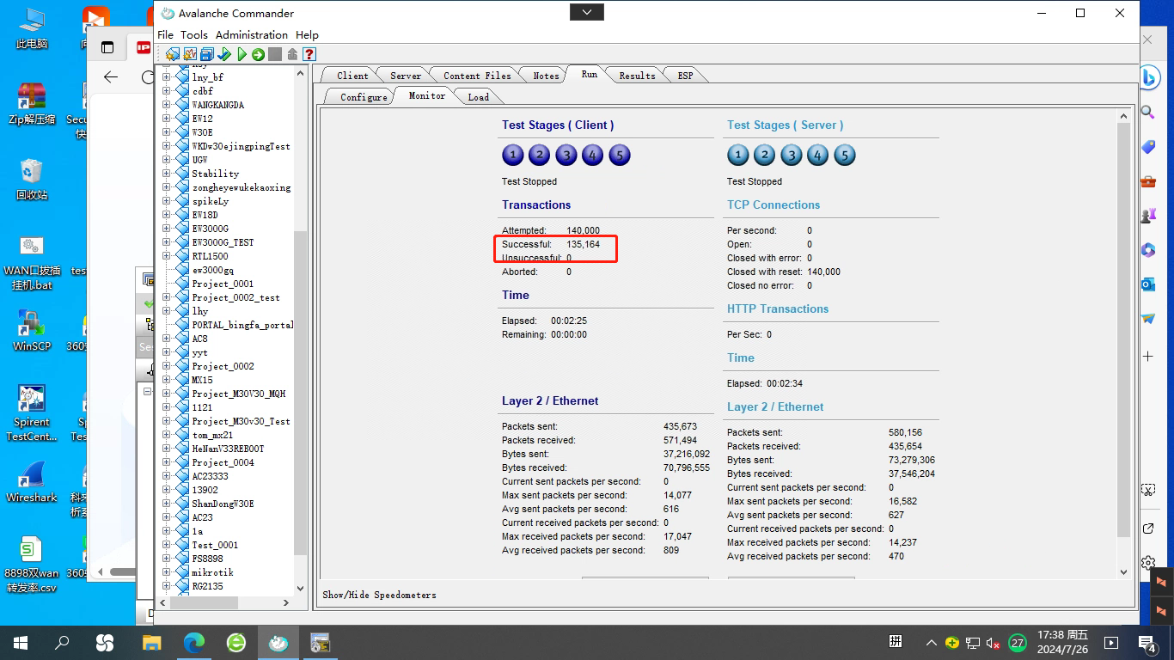Click the New Project toolbar icon
Viewport: 1174px width, 660px height.
tap(173, 54)
